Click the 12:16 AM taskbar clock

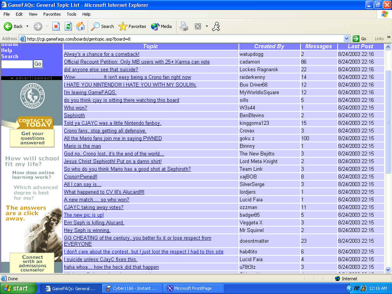tap(378, 289)
